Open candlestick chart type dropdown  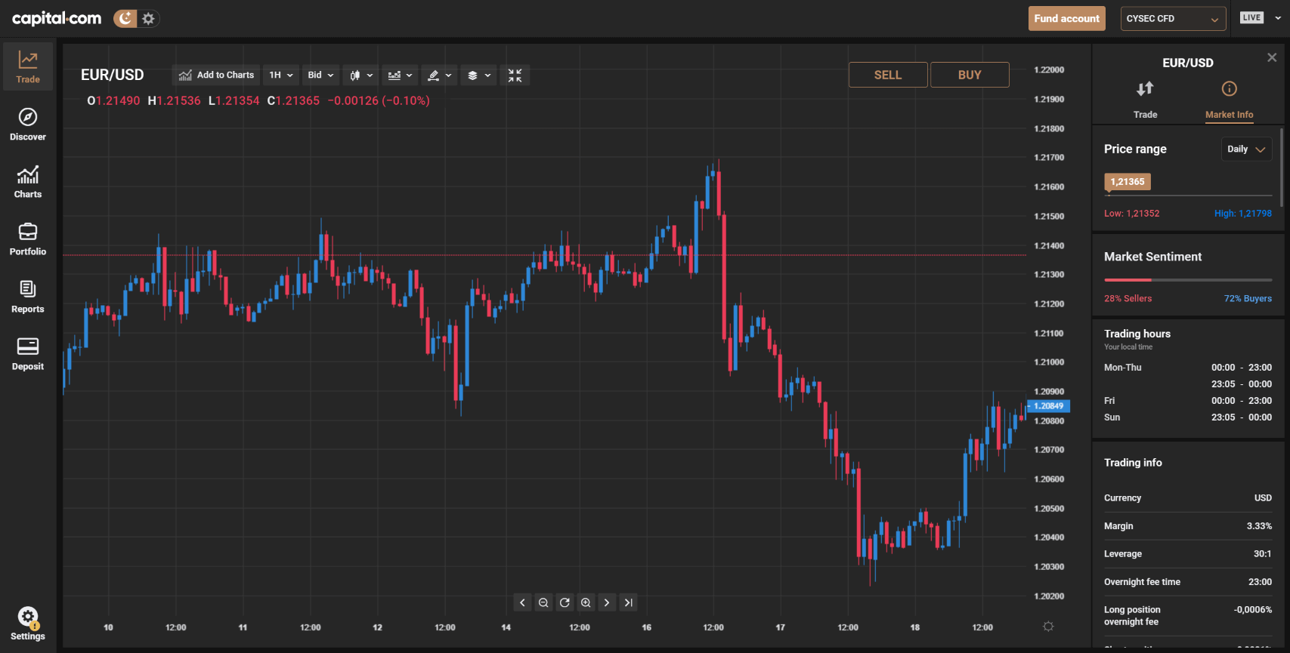coord(360,75)
